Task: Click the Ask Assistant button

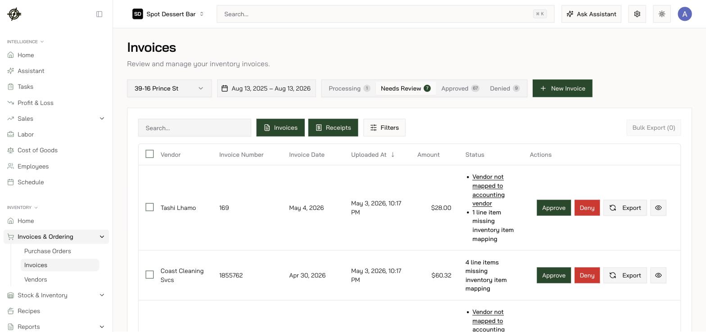Action: point(591,14)
